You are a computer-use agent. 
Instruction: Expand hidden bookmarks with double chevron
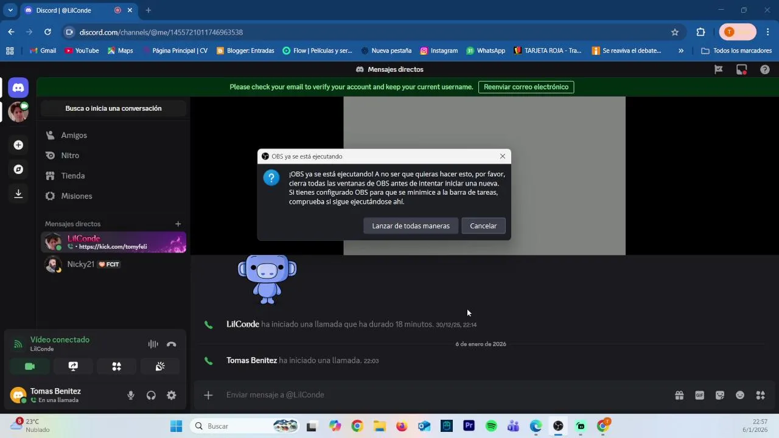pyautogui.click(x=681, y=50)
